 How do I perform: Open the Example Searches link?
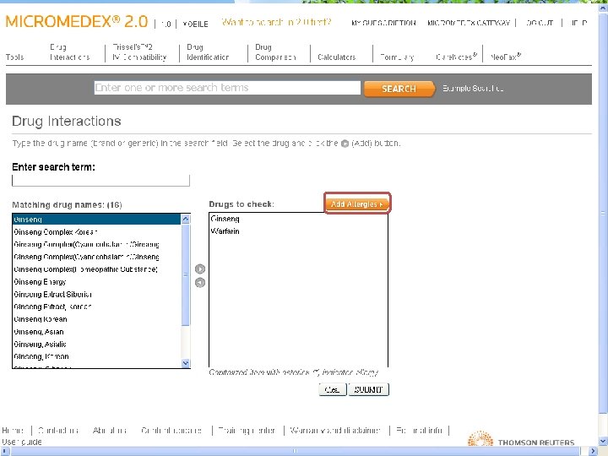(x=473, y=89)
